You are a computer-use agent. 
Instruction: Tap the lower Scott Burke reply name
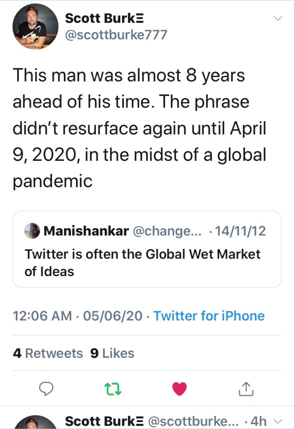click(x=105, y=421)
